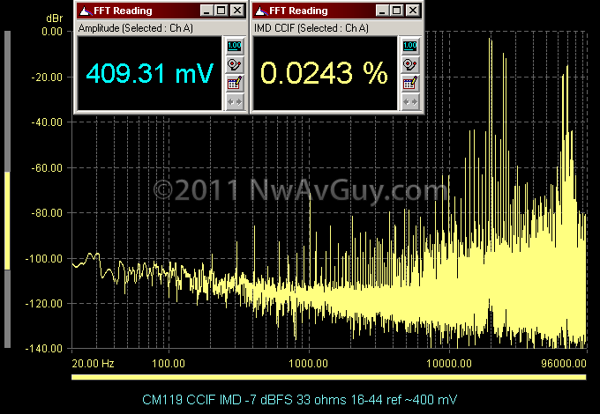Click the 0.00 level axis label
The height and width of the screenshot is (414, 600).
point(52,32)
